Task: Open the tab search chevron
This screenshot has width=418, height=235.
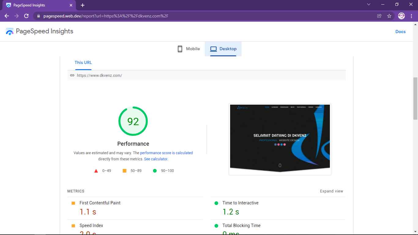Action: pos(369,4)
